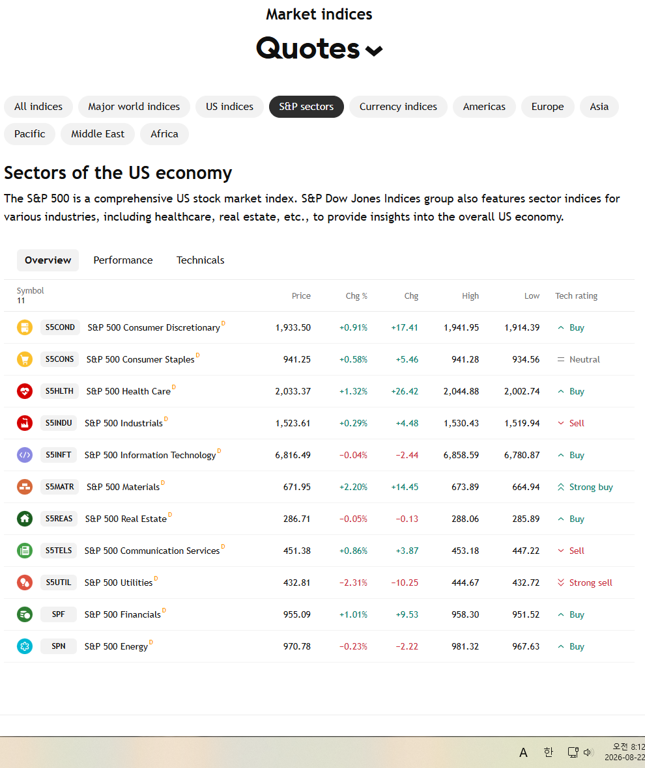
Task: Toggle the Korean input mode indicator
Action: pyautogui.click(x=549, y=752)
